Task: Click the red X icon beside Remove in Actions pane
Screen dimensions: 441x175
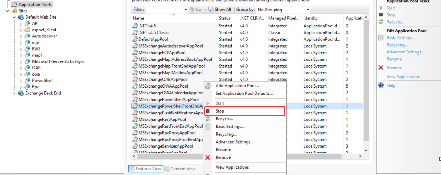Action: coord(381,68)
